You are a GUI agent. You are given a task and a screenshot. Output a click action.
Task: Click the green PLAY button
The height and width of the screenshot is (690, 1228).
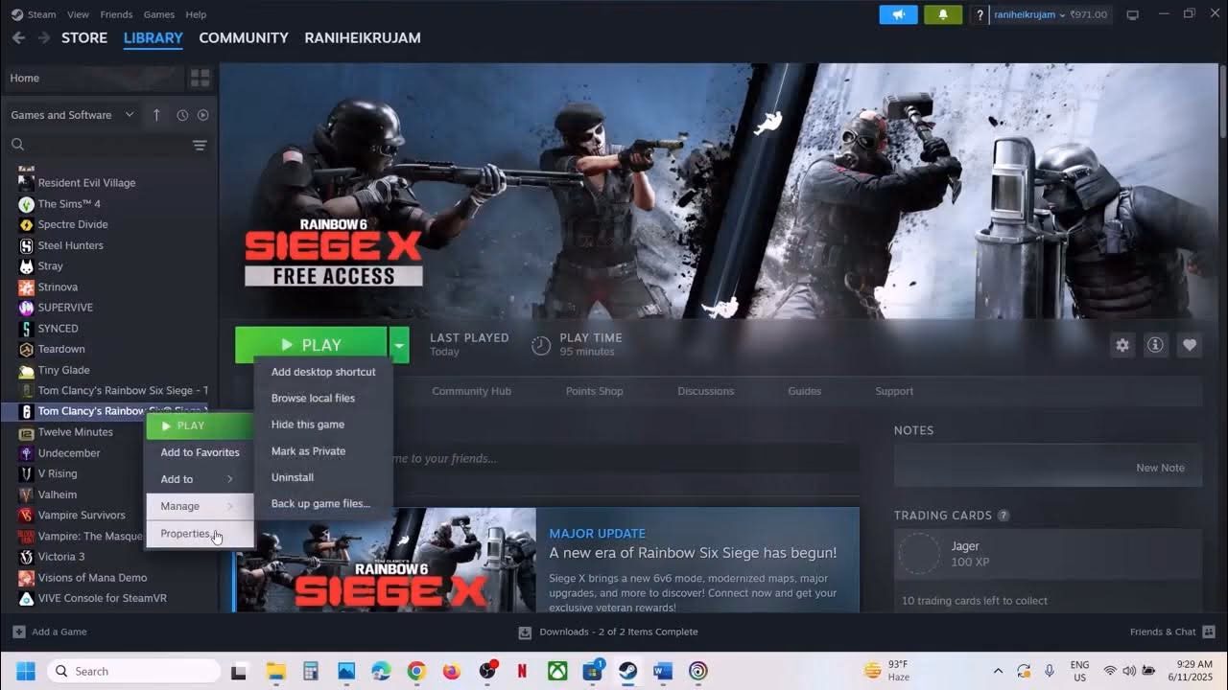[311, 345]
